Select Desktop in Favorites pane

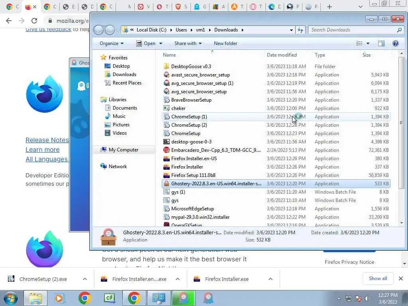(x=121, y=66)
